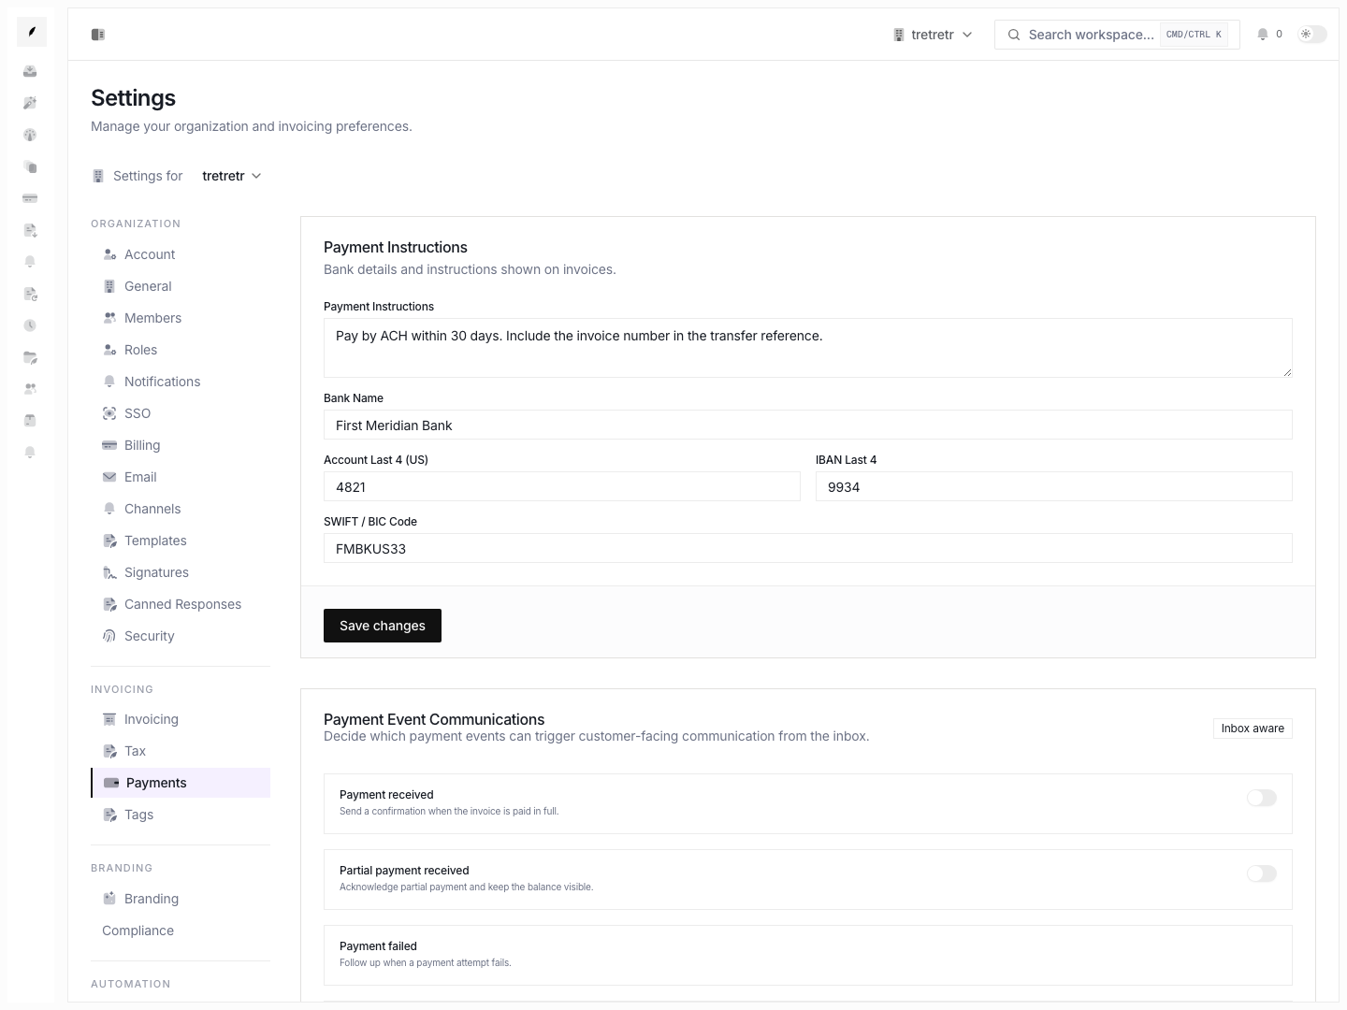Click the header notification bell with count 0
1347x1010 pixels.
point(1269,35)
